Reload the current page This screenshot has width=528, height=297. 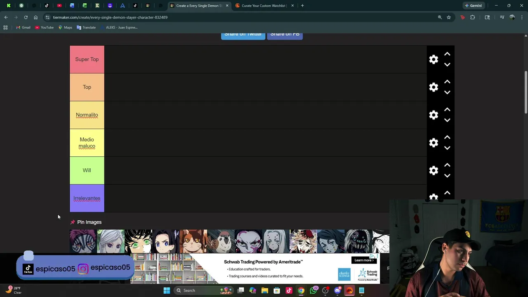pyautogui.click(x=26, y=17)
